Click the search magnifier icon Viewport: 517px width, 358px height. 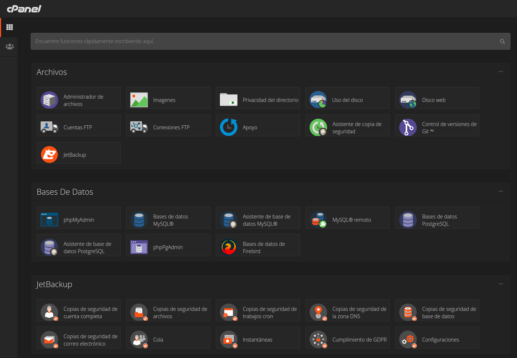[x=502, y=41]
